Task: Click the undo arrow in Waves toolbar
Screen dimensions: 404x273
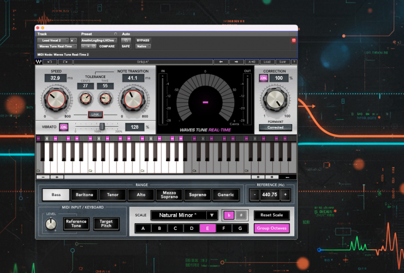Action: click(x=49, y=62)
